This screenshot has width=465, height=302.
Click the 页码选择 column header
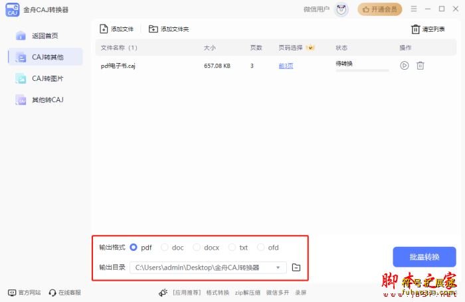[x=290, y=48]
